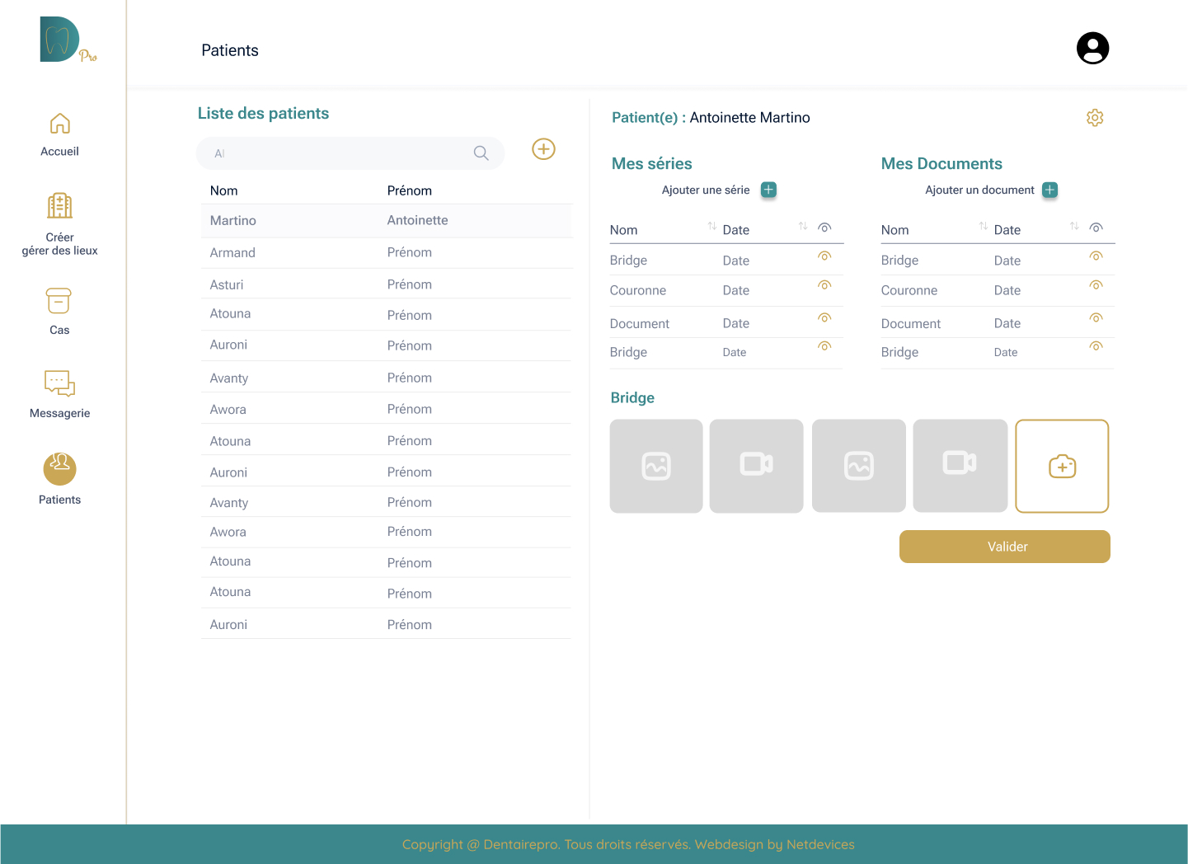Click the add patient plus icon

pyautogui.click(x=543, y=149)
